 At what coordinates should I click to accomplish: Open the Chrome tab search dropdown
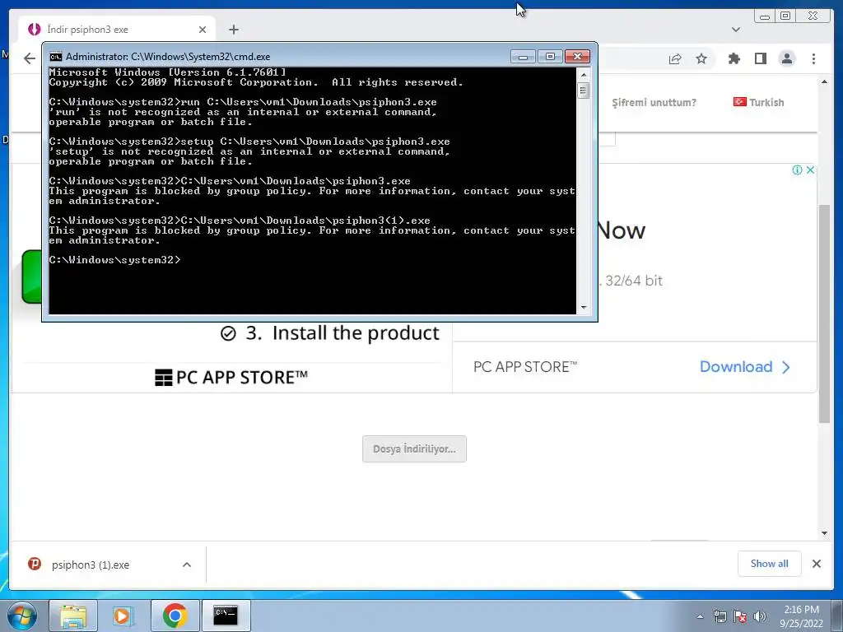pyautogui.click(x=735, y=30)
